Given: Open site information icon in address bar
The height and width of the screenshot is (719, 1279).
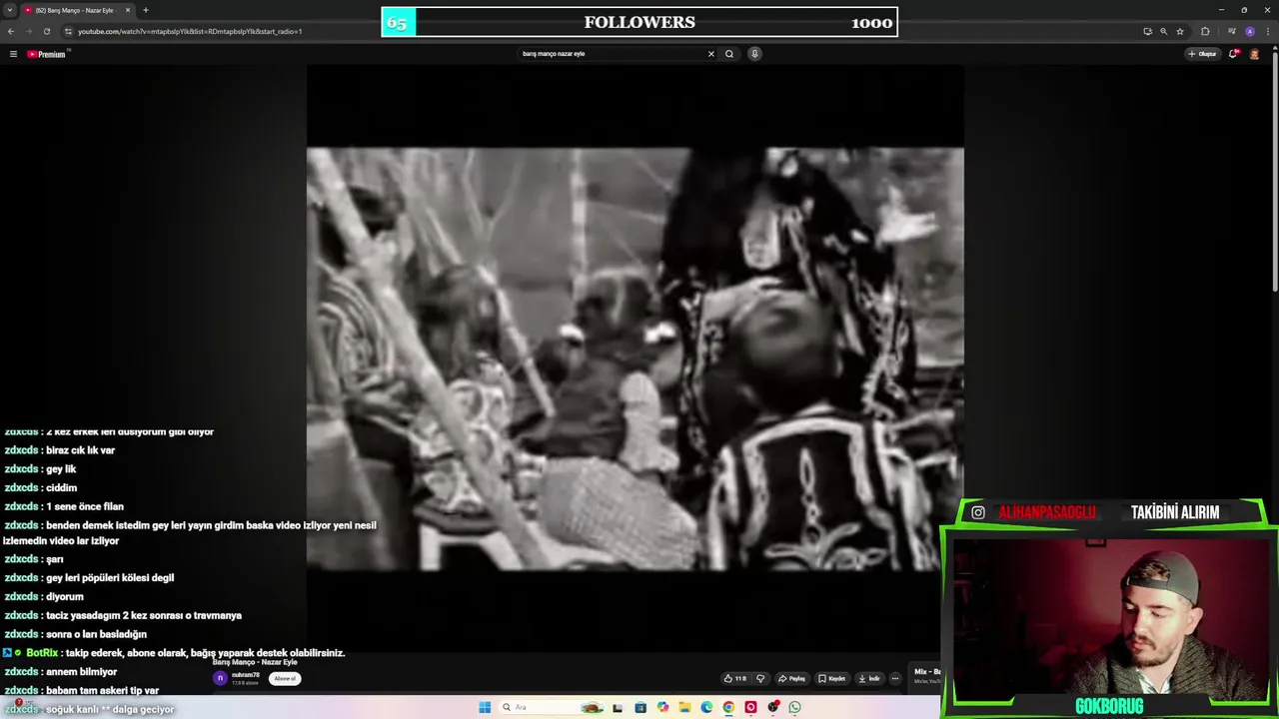Looking at the screenshot, I should [68, 31].
